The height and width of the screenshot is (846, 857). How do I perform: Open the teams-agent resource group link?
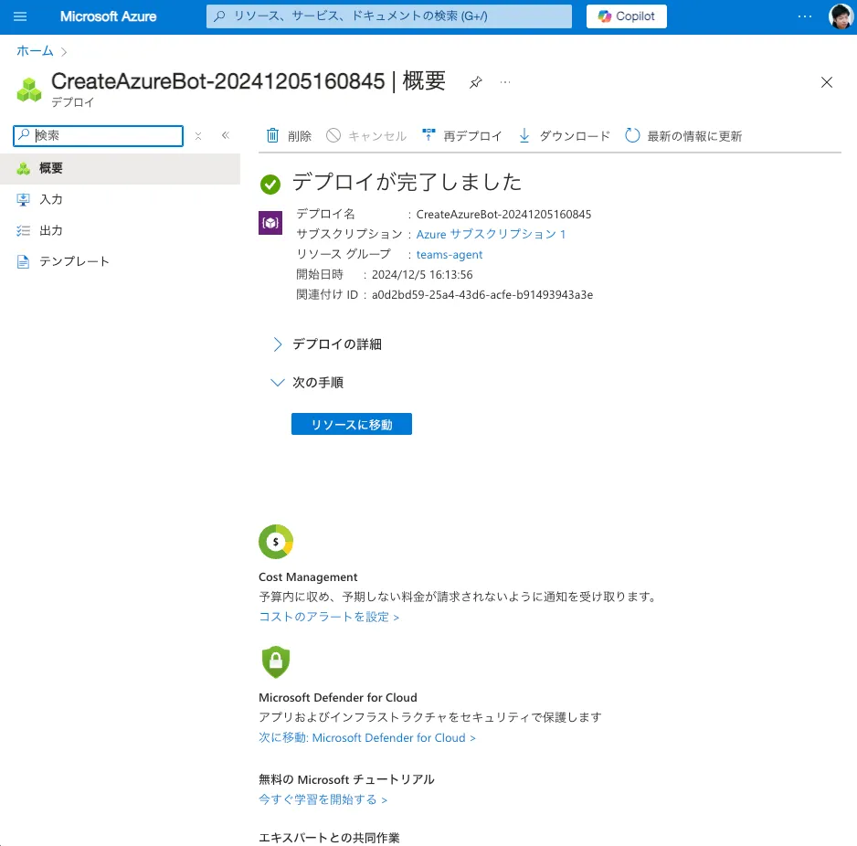coord(450,255)
